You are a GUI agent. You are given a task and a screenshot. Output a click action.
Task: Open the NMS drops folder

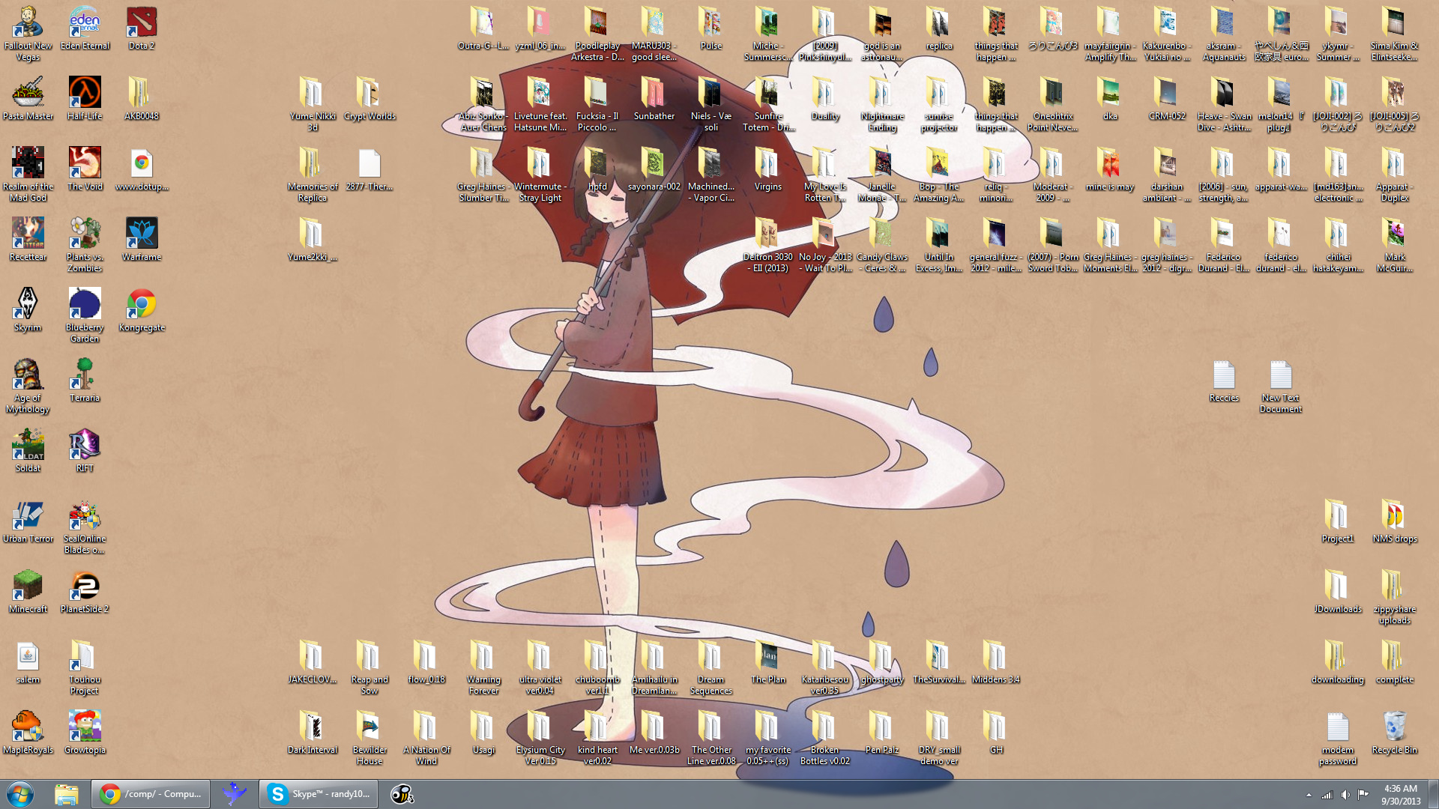[1395, 521]
